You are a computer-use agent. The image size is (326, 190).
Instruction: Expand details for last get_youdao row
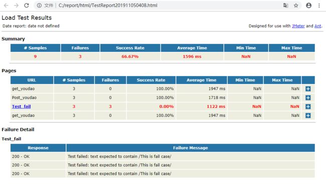pyautogui.click(x=308, y=115)
